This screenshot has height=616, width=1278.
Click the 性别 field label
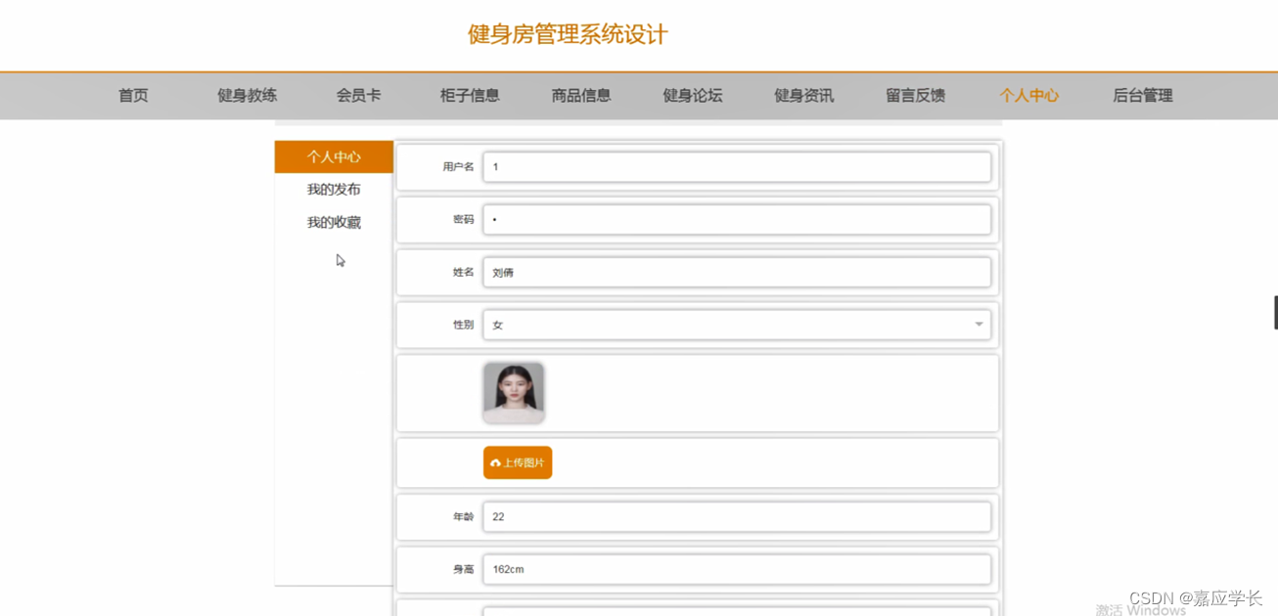[463, 325]
